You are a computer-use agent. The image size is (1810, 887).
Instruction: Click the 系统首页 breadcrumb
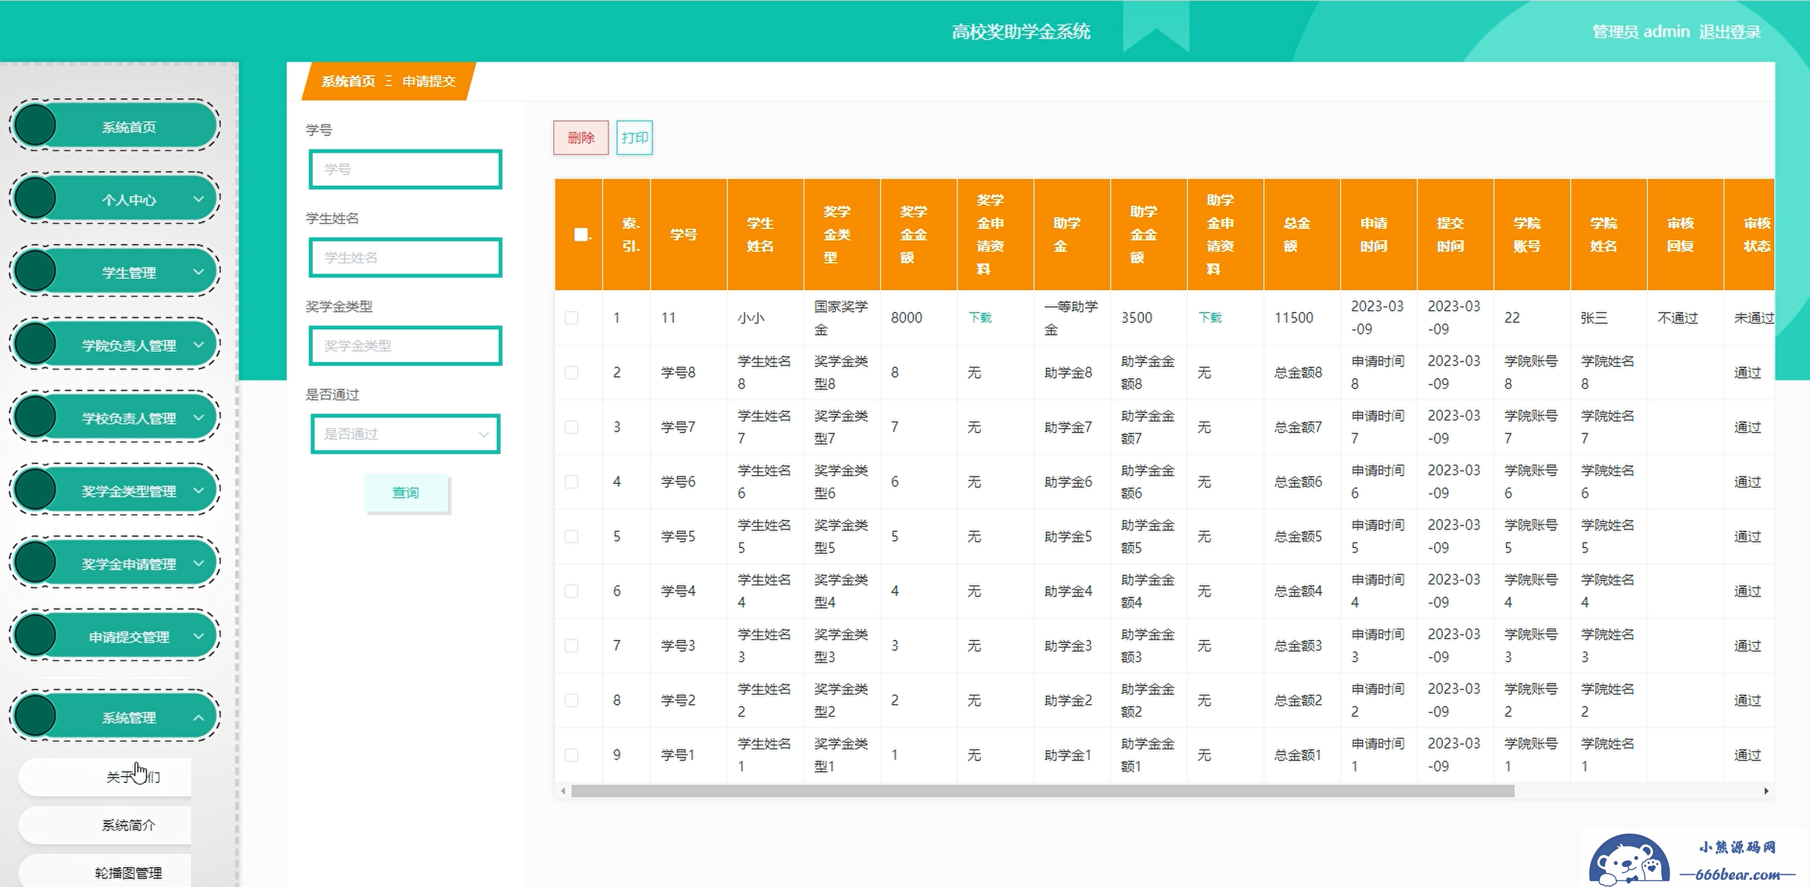348,82
